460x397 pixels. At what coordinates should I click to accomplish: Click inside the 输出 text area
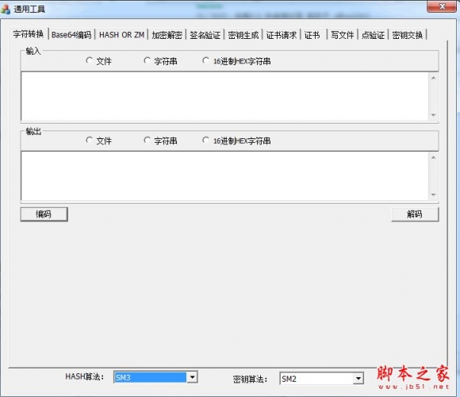(224, 176)
